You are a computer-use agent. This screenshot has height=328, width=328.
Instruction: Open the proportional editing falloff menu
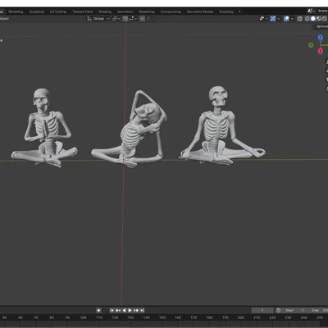[149, 19]
